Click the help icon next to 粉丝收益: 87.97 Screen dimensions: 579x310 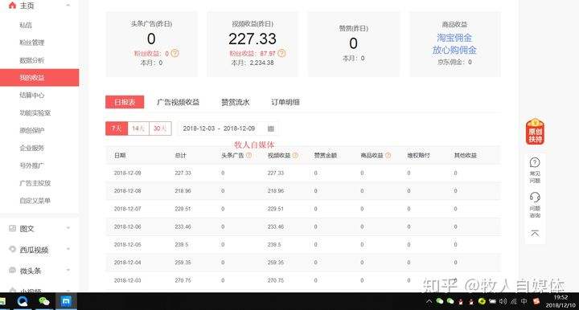pyautogui.click(x=281, y=54)
